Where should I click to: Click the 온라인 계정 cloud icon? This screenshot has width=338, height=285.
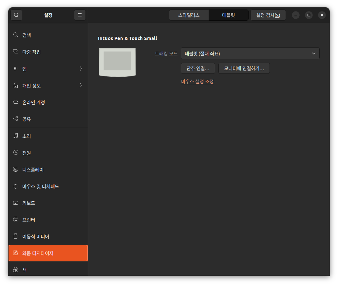[15, 102]
